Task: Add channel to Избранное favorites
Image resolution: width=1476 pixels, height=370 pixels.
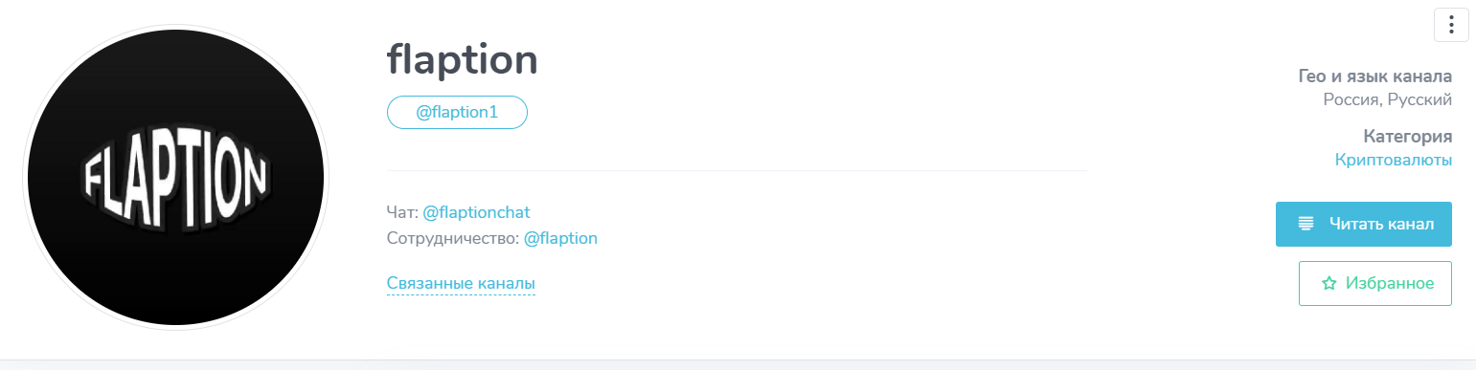Action: [x=1375, y=284]
